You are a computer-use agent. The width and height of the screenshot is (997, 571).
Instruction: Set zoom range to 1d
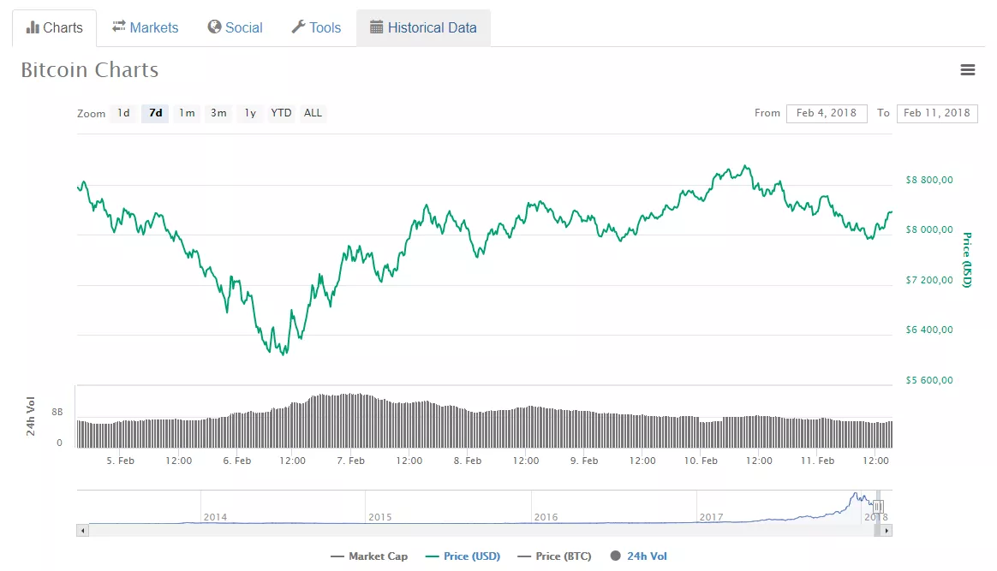pyautogui.click(x=123, y=113)
